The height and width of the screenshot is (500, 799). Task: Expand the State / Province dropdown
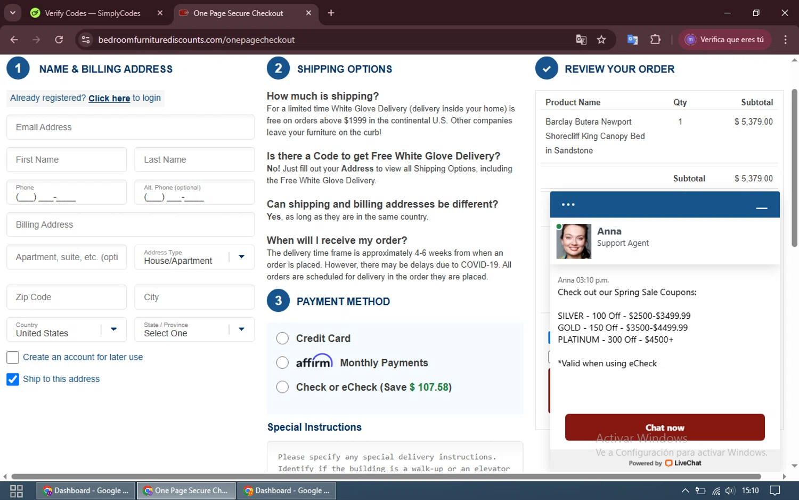click(x=194, y=330)
